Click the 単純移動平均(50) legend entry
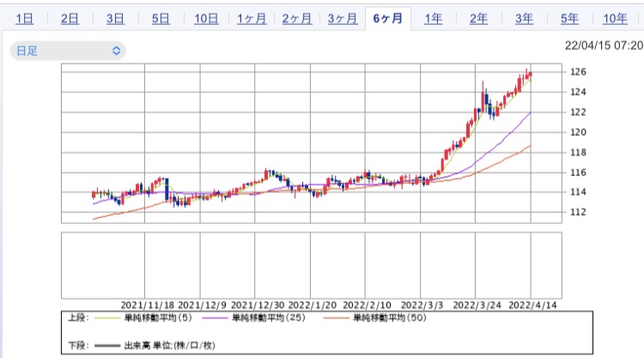 pyautogui.click(x=390, y=318)
